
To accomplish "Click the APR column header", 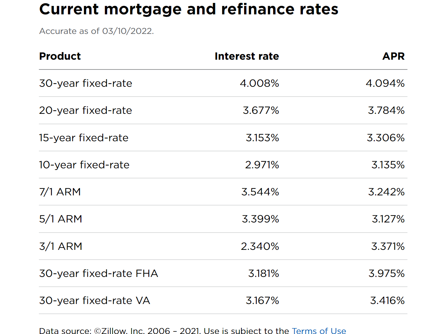I will (x=393, y=56).
